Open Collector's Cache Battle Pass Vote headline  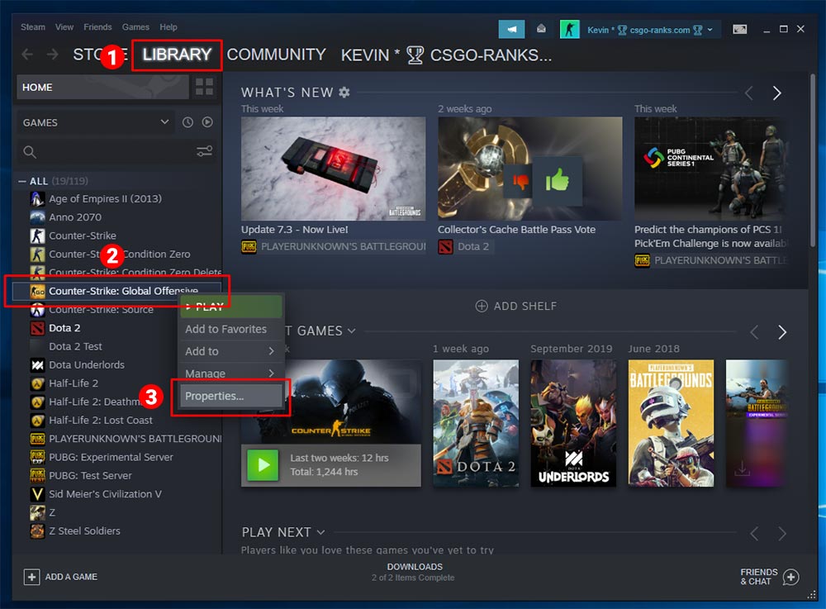516,230
